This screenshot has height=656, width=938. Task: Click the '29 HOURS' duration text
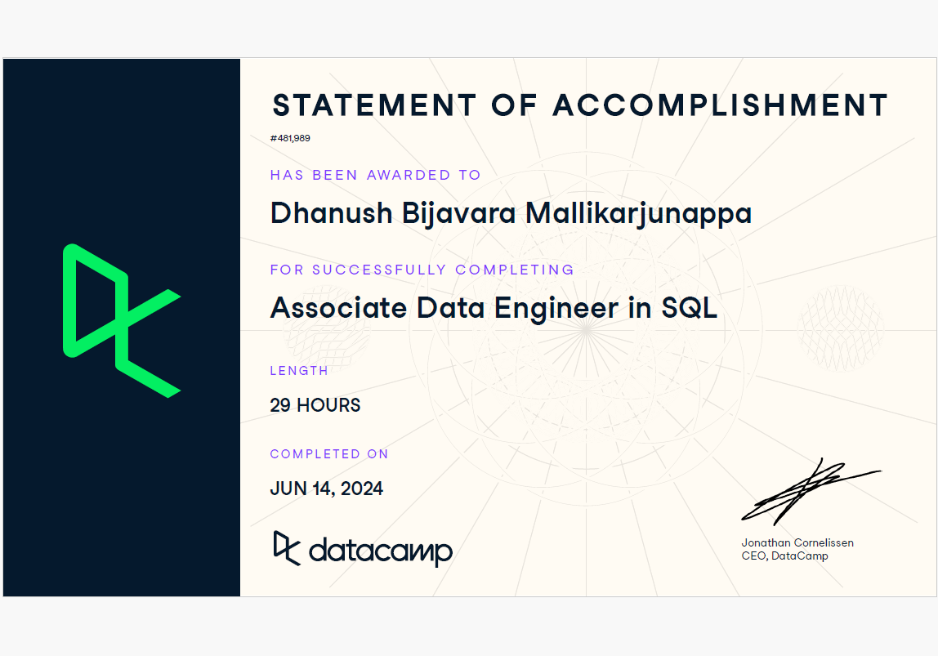point(315,405)
